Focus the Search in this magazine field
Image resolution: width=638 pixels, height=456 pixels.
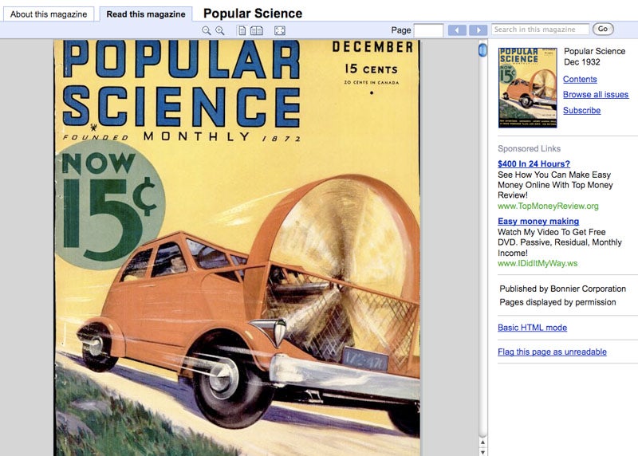[x=540, y=29]
